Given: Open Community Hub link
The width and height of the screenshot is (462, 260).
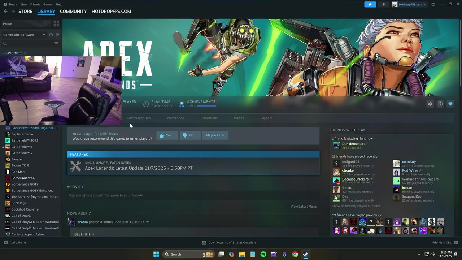Looking at the screenshot, I should pos(139,118).
